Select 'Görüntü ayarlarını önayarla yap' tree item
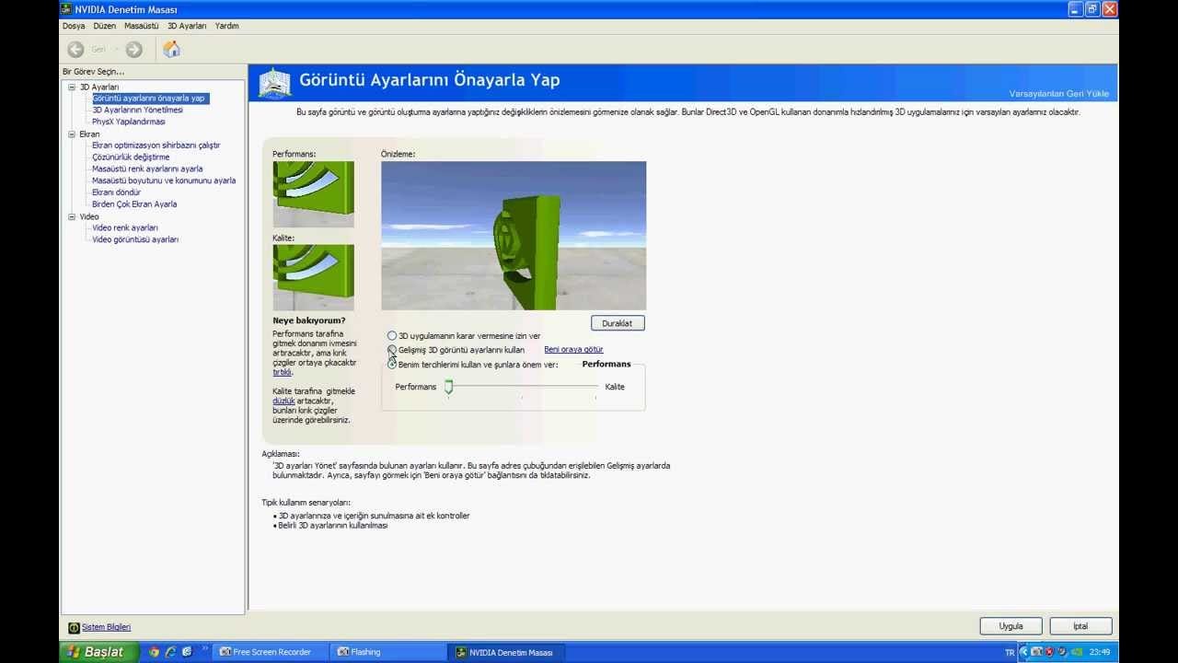This screenshot has height=663, width=1178. pos(148,99)
